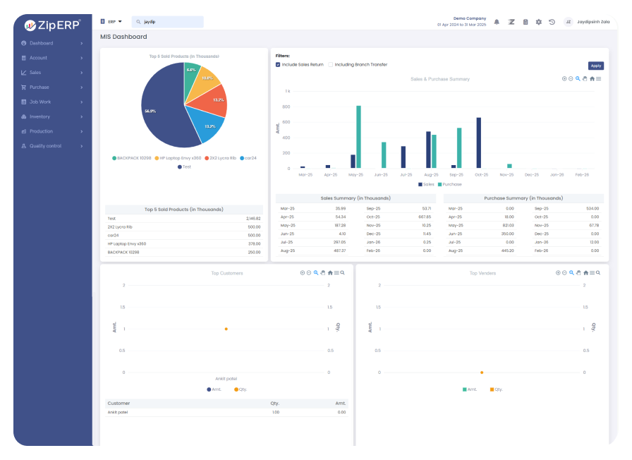
Task: Click the zoom-in icon on Sales & Purchase chart
Action: [x=564, y=78]
